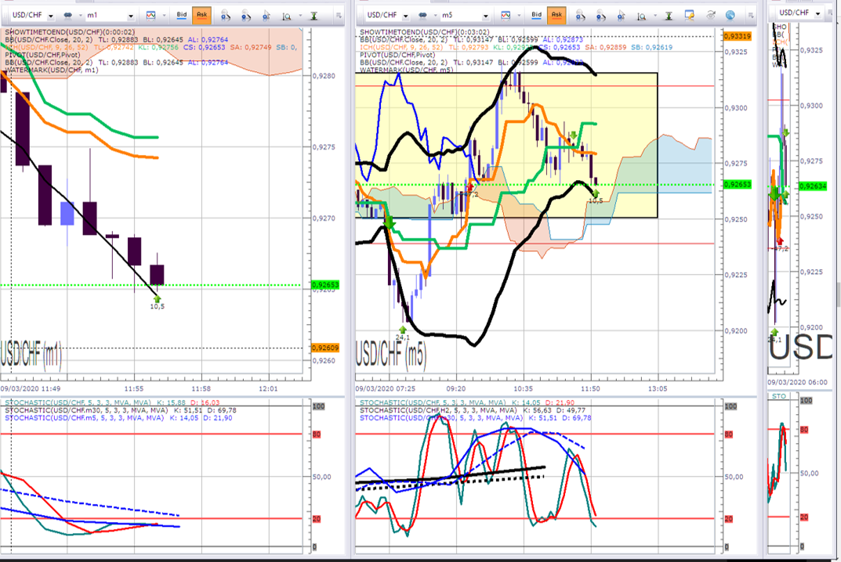Click zoom out icon in m5 toolbar
The height and width of the screenshot is (562, 841).
pyautogui.click(x=600, y=16)
